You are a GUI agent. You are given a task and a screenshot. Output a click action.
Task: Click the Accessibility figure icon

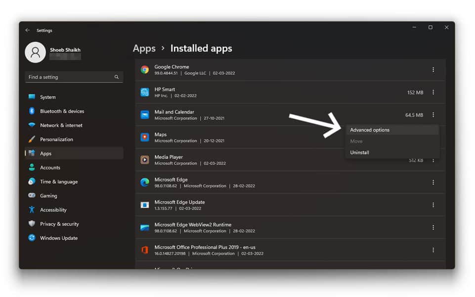[32, 209]
